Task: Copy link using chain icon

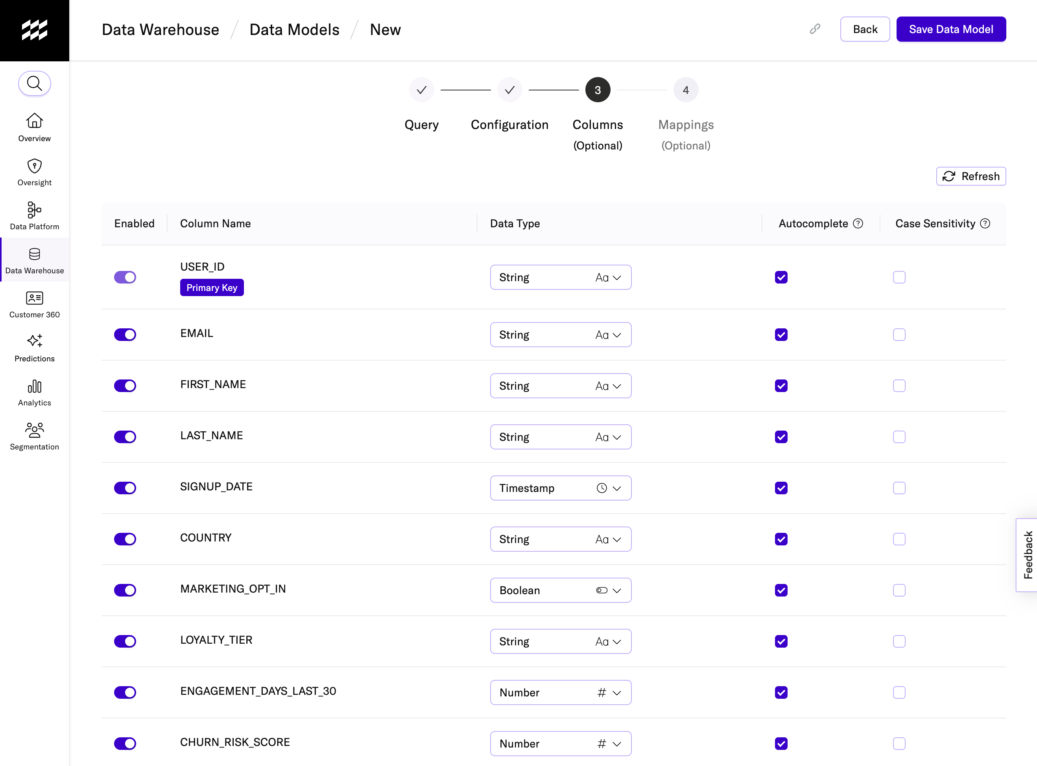Action: (x=815, y=29)
